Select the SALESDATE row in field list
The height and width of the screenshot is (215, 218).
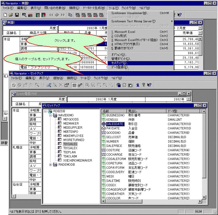point(115,124)
